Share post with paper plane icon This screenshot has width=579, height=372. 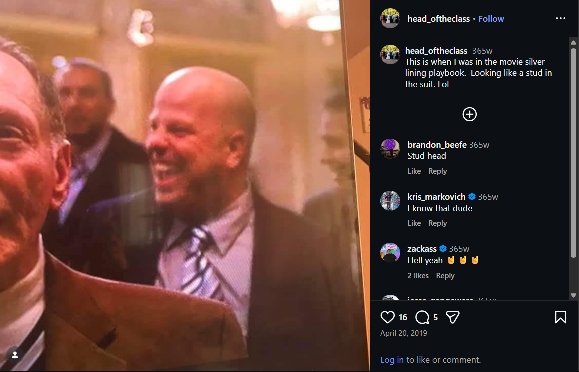(452, 317)
